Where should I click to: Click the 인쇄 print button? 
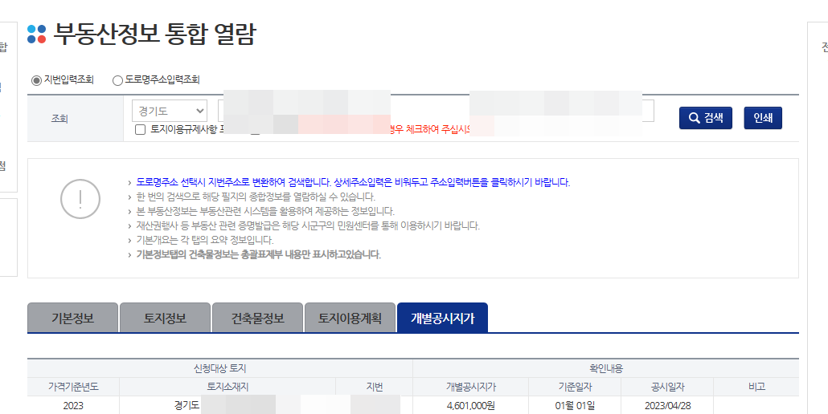tap(763, 118)
